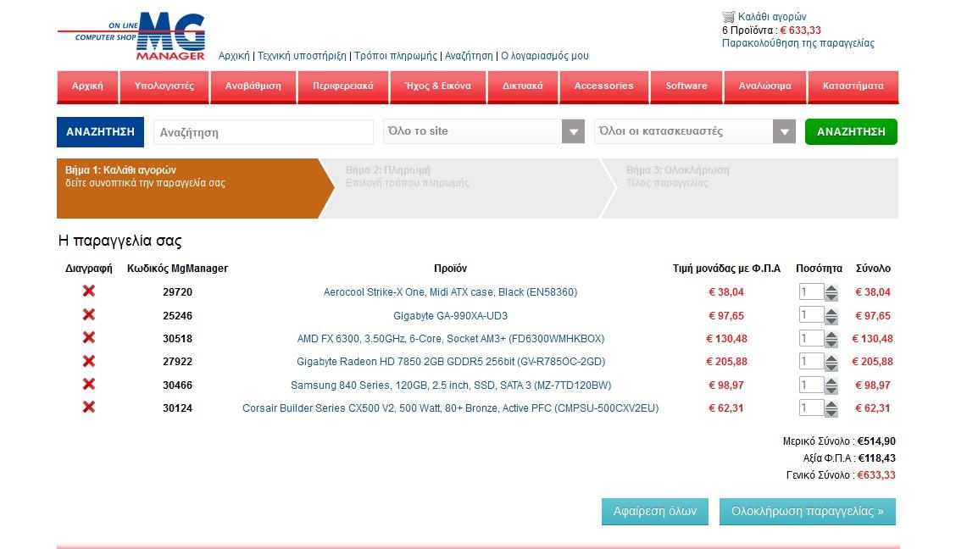Click quantity field for Corsair CX500 V2
Viewport: 967px width, 549px height.
812,408
